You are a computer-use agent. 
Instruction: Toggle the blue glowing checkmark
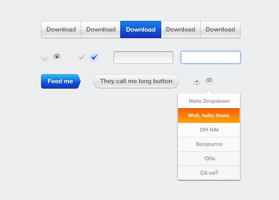94,57
